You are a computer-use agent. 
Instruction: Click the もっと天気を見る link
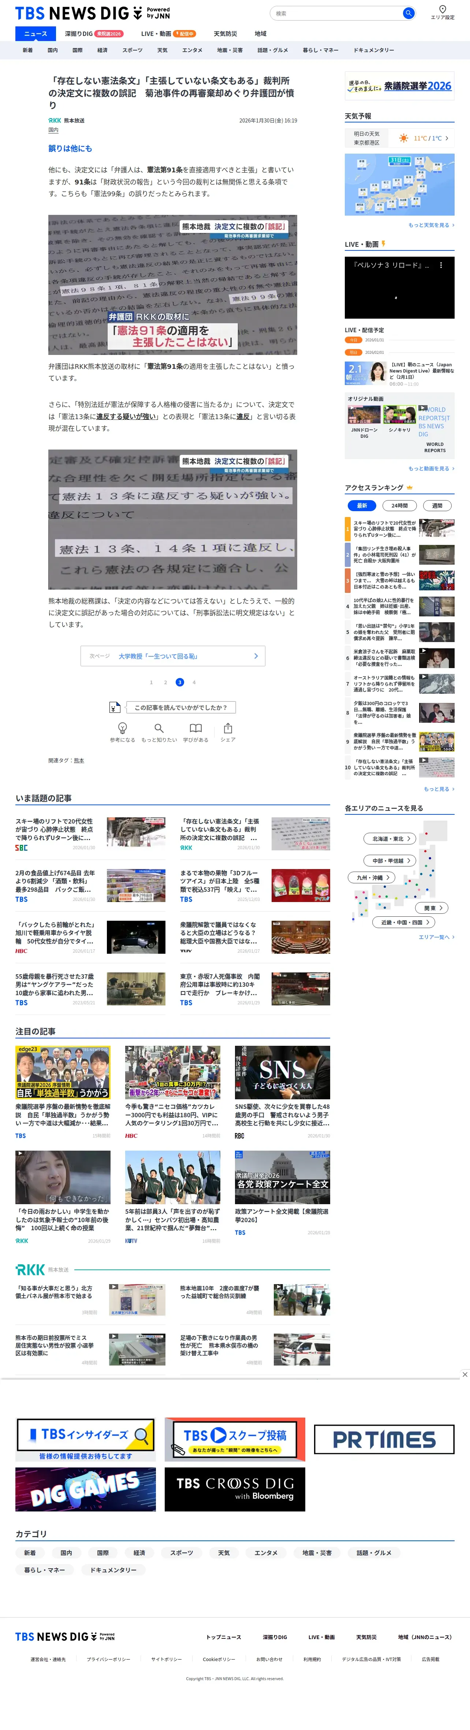click(x=431, y=225)
